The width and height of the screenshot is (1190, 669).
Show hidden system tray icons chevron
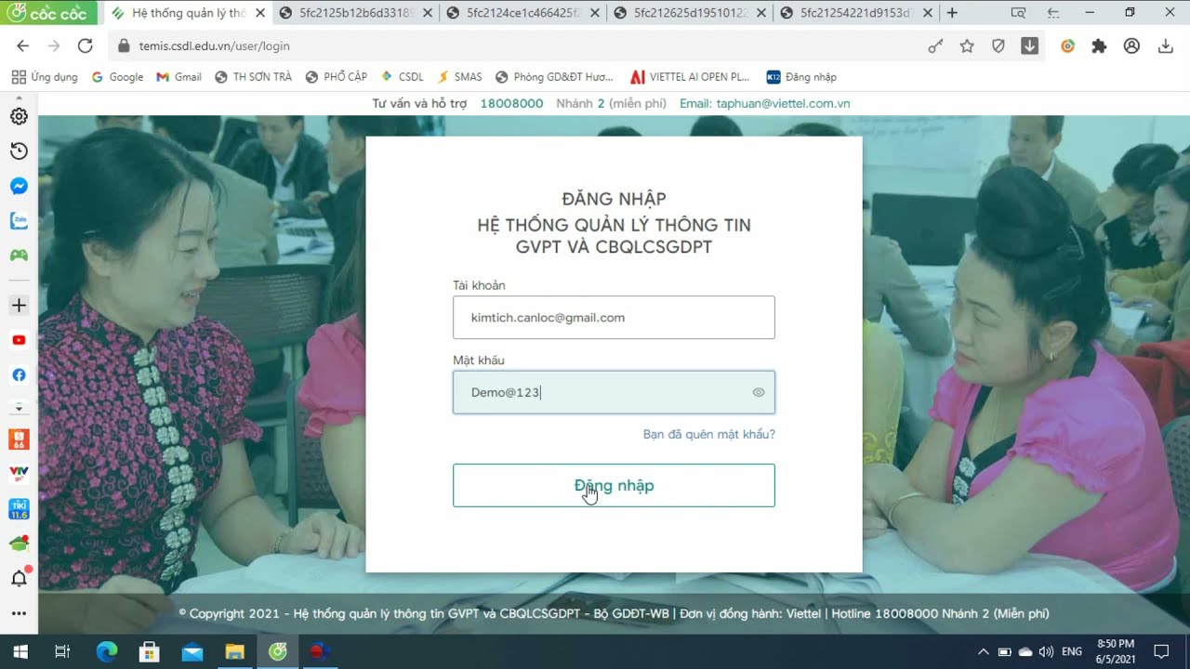click(x=983, y=651)
